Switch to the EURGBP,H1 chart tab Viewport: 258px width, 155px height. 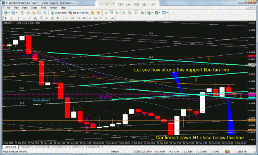pyautogui.click(x=44, y=147)
